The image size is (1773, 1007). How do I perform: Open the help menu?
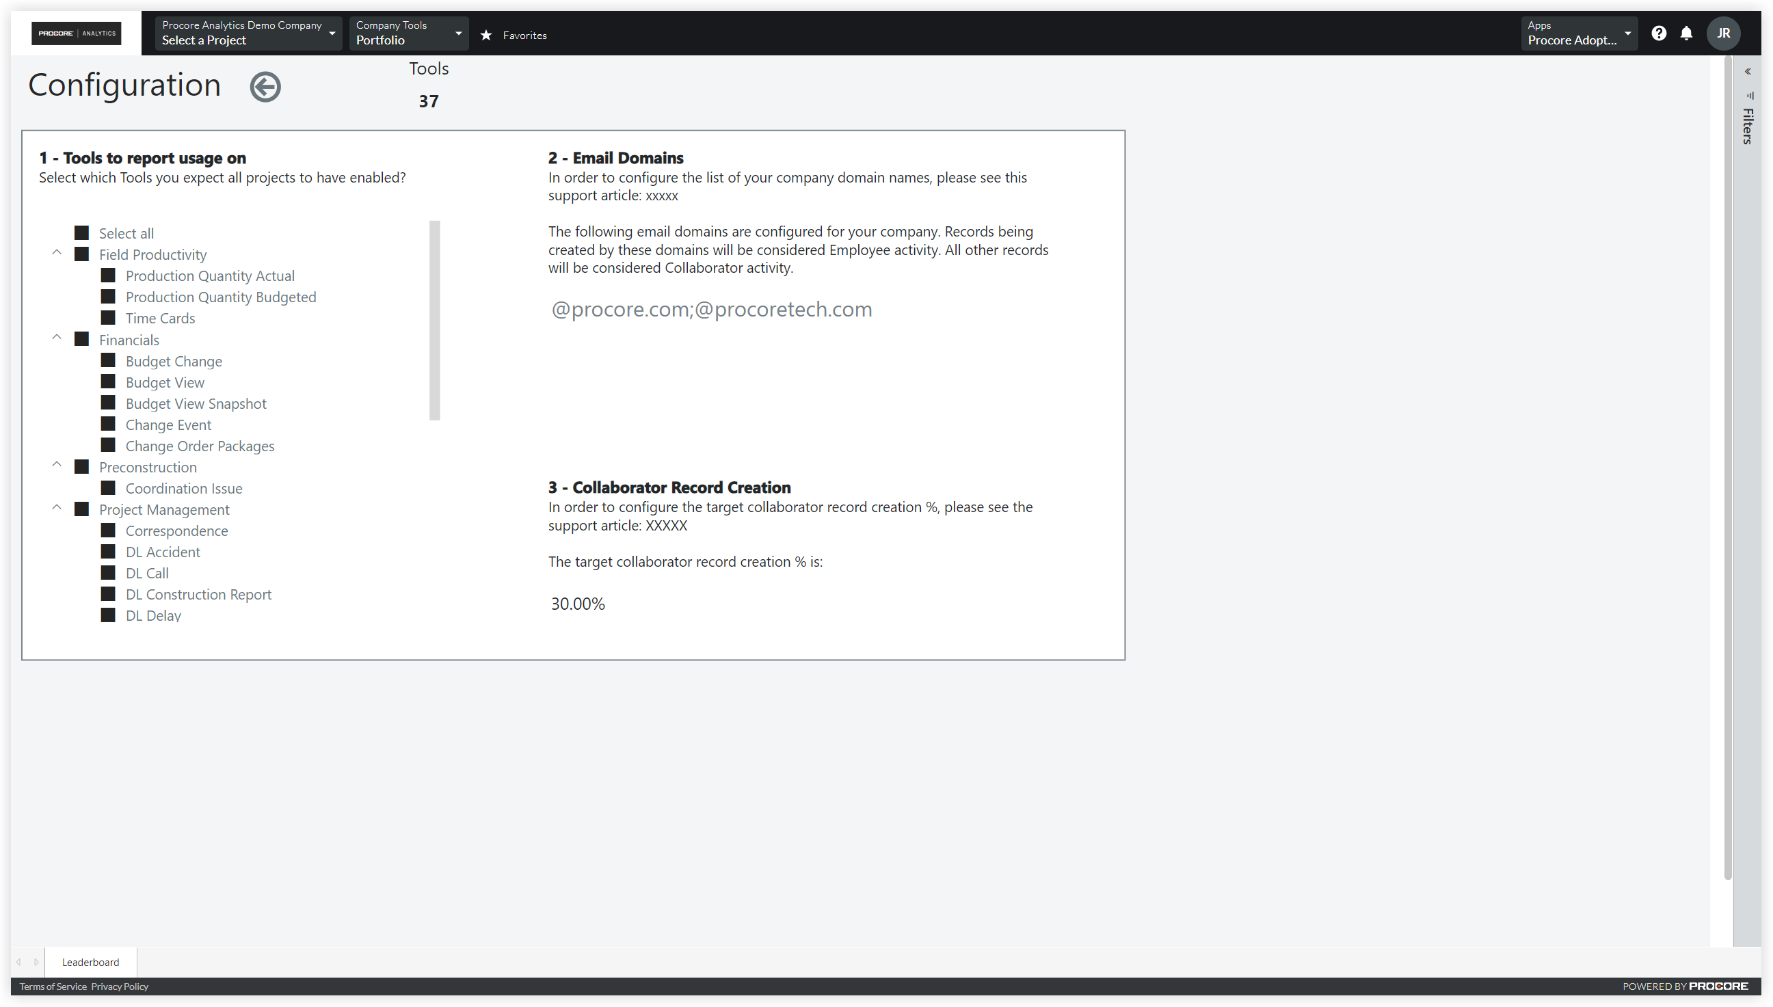[1659, 33]
